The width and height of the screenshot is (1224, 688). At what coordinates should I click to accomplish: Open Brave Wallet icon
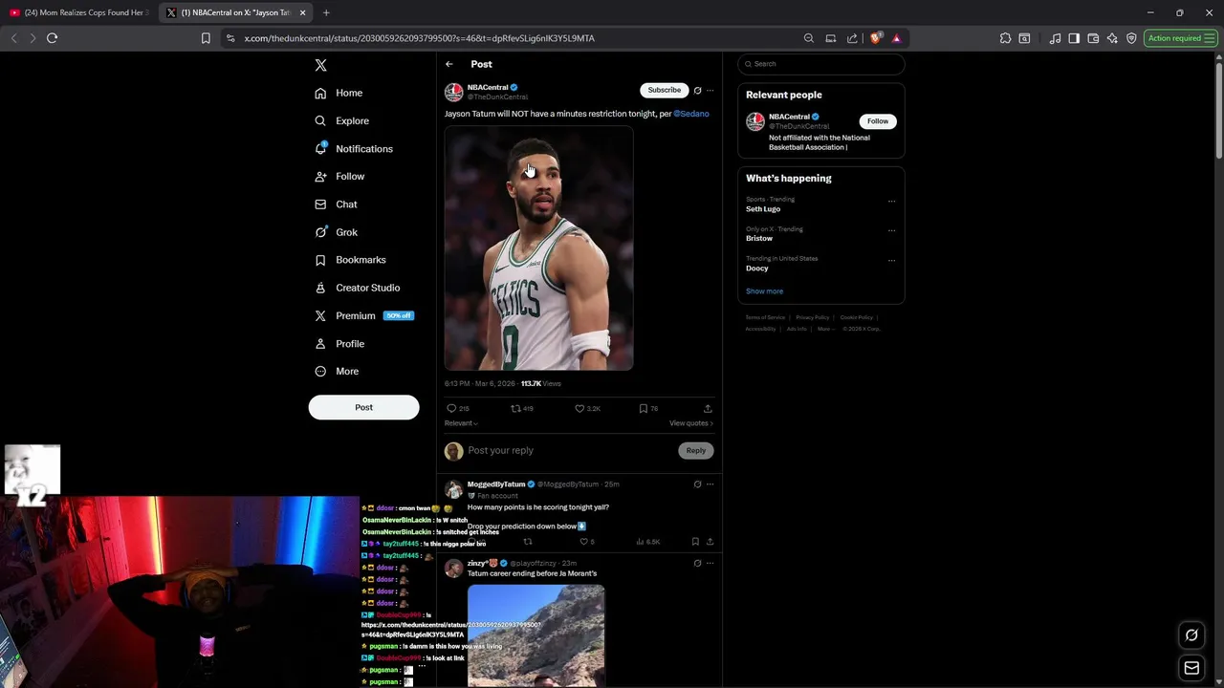click(1093, 38)
